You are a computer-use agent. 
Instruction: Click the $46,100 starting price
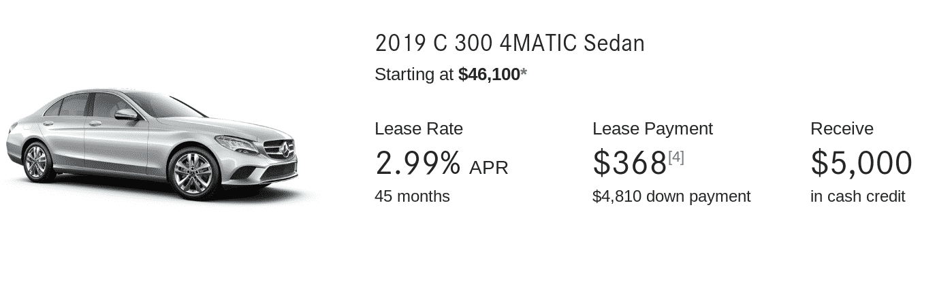click(x=489, y=75)
